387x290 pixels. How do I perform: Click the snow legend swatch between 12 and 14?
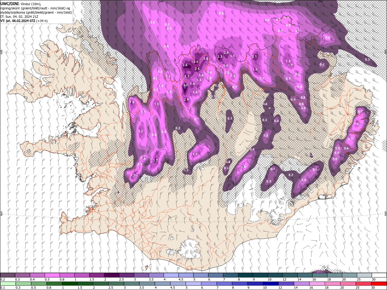tap(290, 275)
